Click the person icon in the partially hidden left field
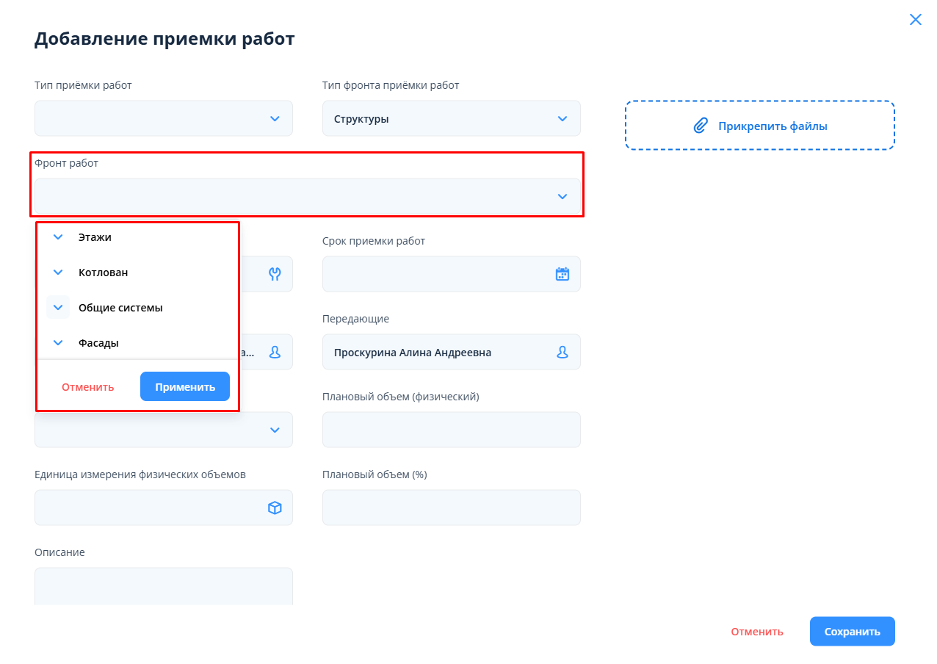 coord(275,353)
